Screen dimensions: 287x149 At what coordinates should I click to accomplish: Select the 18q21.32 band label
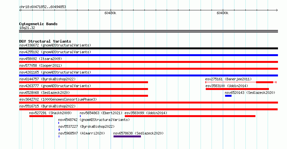tap(27, 28)
